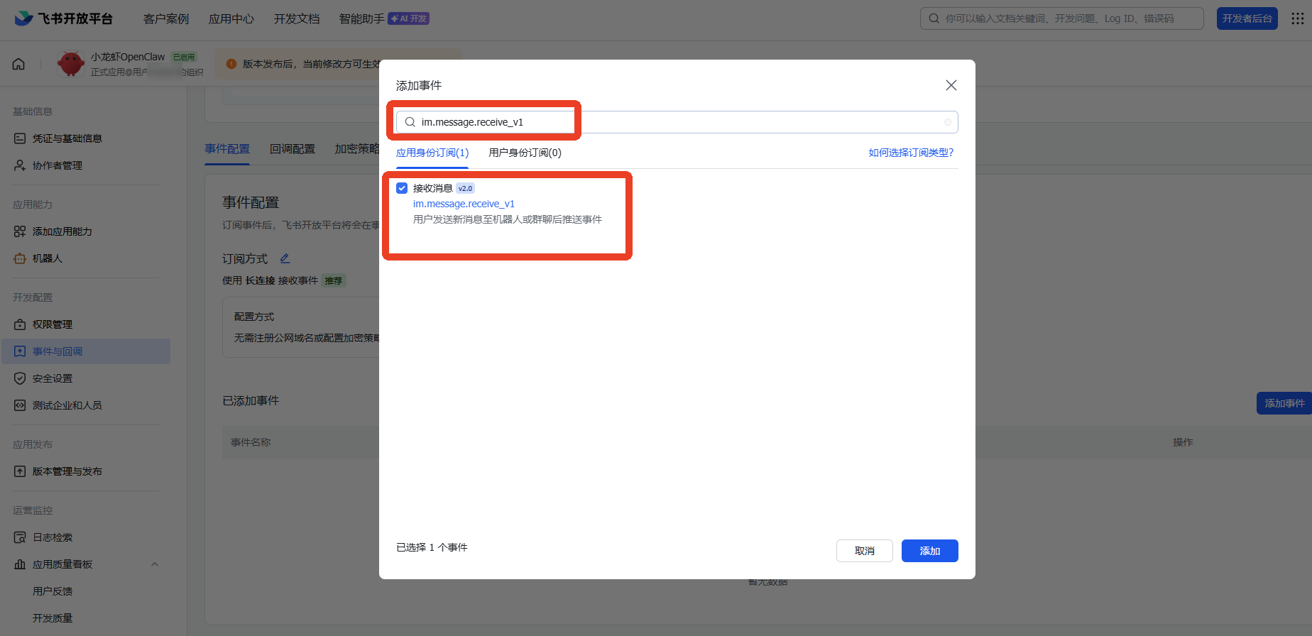
Task: Switch to 用户身份订阅 tab
Action: point(525,153)
